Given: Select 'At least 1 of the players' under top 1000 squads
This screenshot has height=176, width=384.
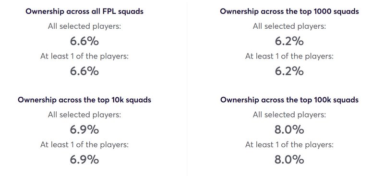Looking at the screenshot, I should [289, 56].
